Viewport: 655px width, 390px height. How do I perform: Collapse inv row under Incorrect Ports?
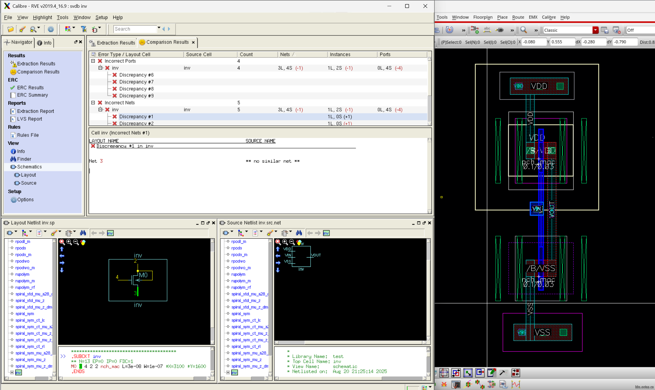pyautogui.click(x=100, y=68)
